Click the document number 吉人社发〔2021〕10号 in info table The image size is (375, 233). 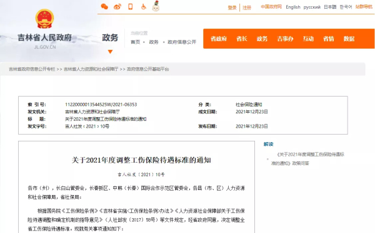pos(87,126)
